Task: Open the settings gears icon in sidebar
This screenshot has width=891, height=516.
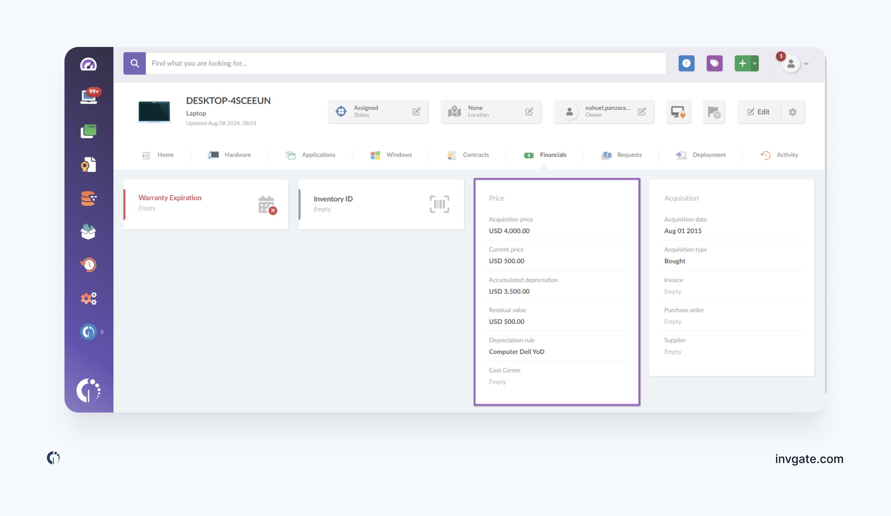Action: [88, 298]
